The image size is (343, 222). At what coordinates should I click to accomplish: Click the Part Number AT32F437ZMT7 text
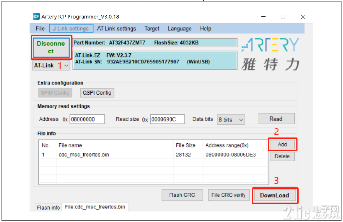click(x=109, y=43)
